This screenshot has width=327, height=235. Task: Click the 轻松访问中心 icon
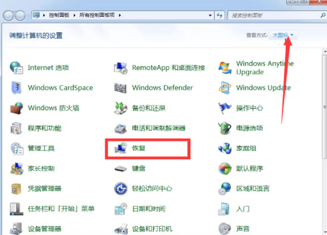(x=121, y=189)
